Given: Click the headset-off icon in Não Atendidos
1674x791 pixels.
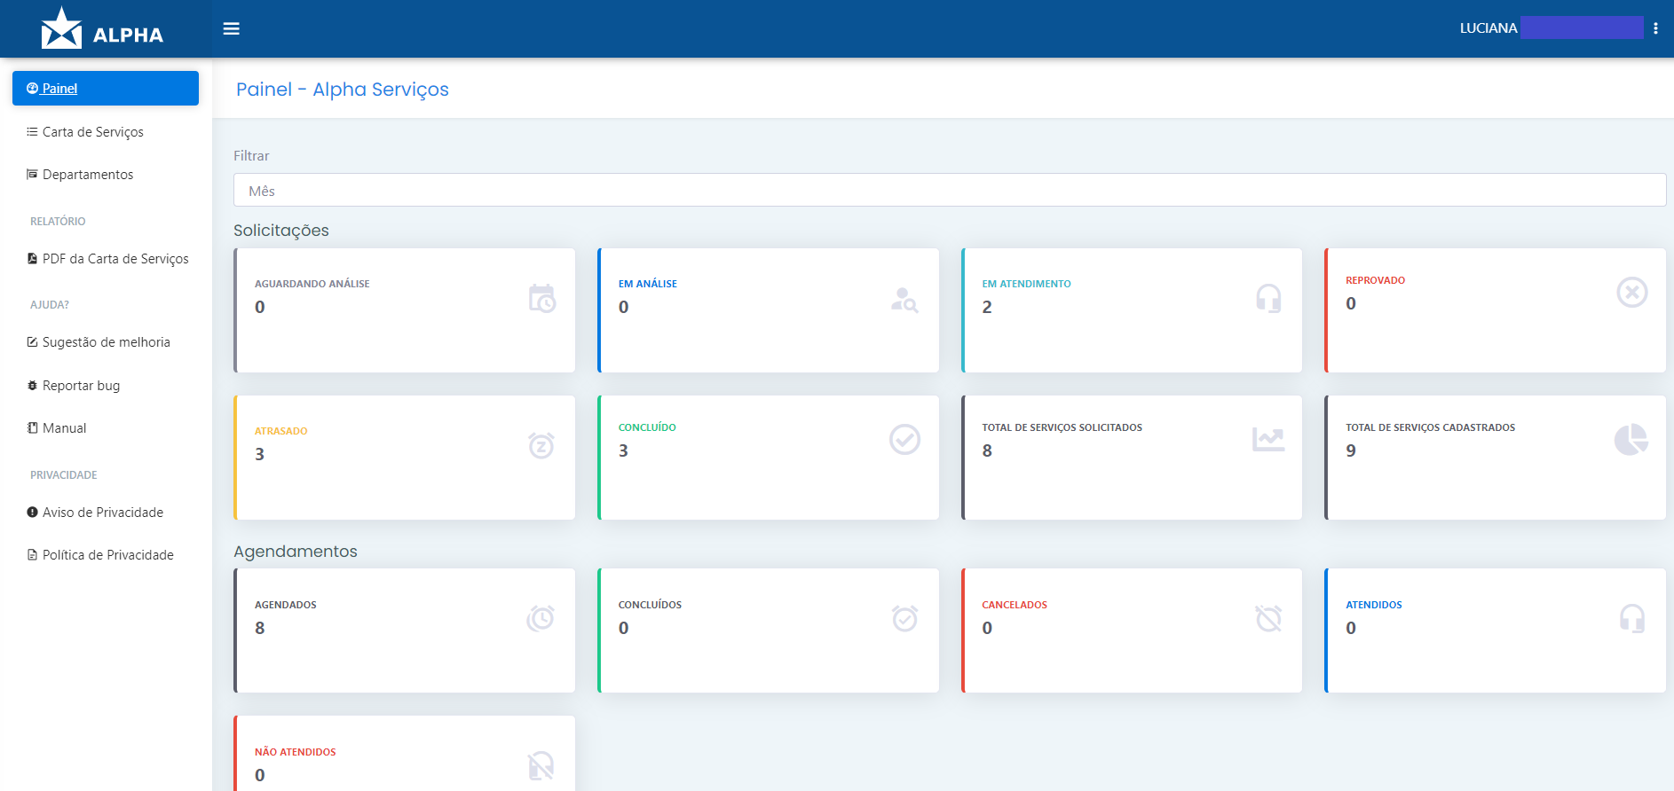Looking at the screenshot, I should tap(541, 765).
